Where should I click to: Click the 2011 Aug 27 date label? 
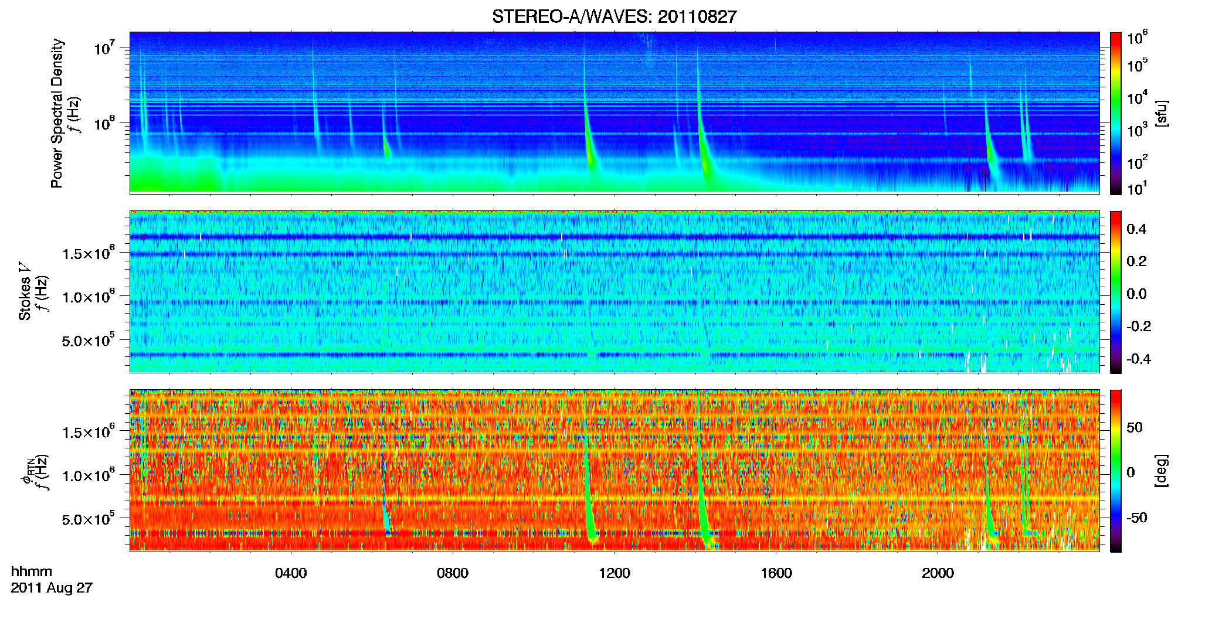52,588
